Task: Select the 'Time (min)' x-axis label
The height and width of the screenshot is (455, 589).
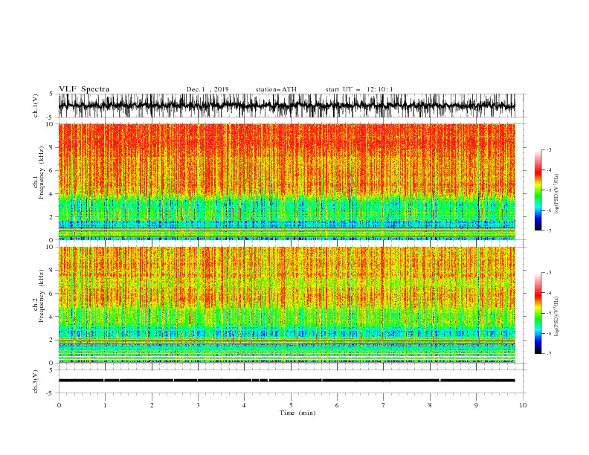Action: coord(297,413)
